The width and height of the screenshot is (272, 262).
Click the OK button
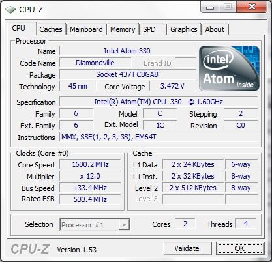tap(240, 248)
